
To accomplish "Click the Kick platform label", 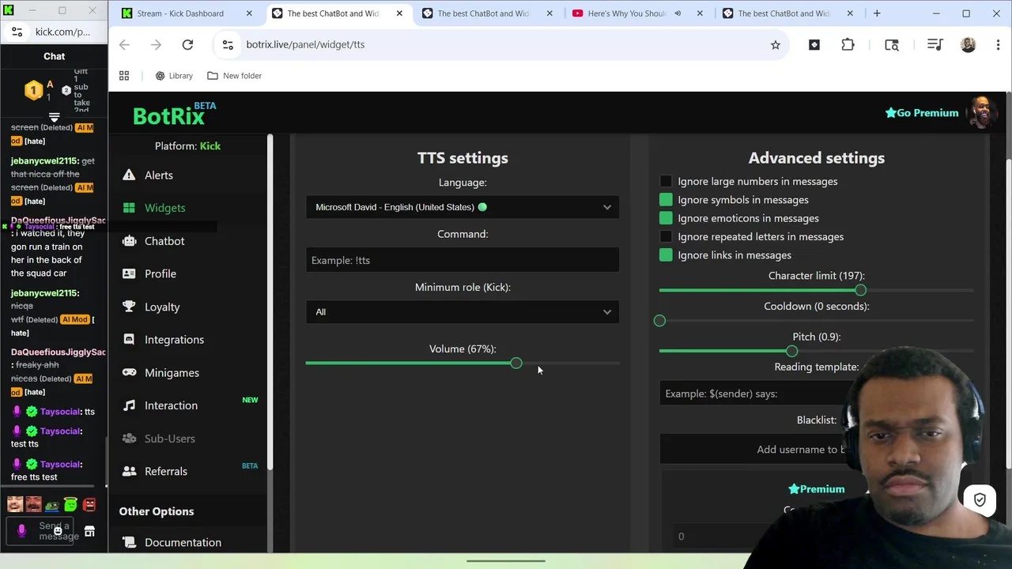I will [x=210, y=146].
